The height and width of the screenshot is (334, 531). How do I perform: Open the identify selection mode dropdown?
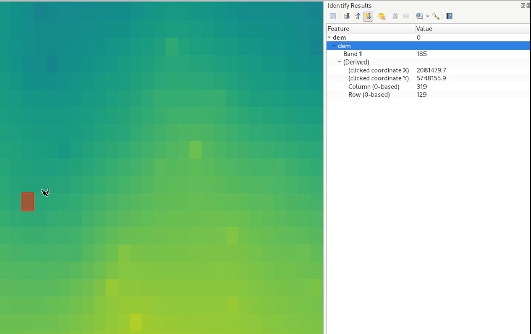tap(427, 16)
